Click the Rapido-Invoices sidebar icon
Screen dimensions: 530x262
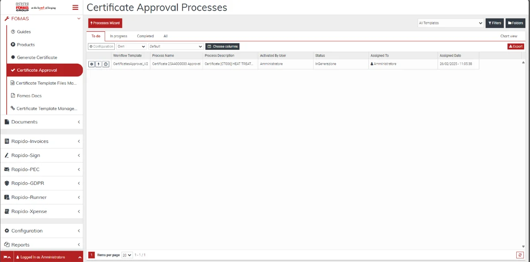pyautogui.click(x=7, y=142)
